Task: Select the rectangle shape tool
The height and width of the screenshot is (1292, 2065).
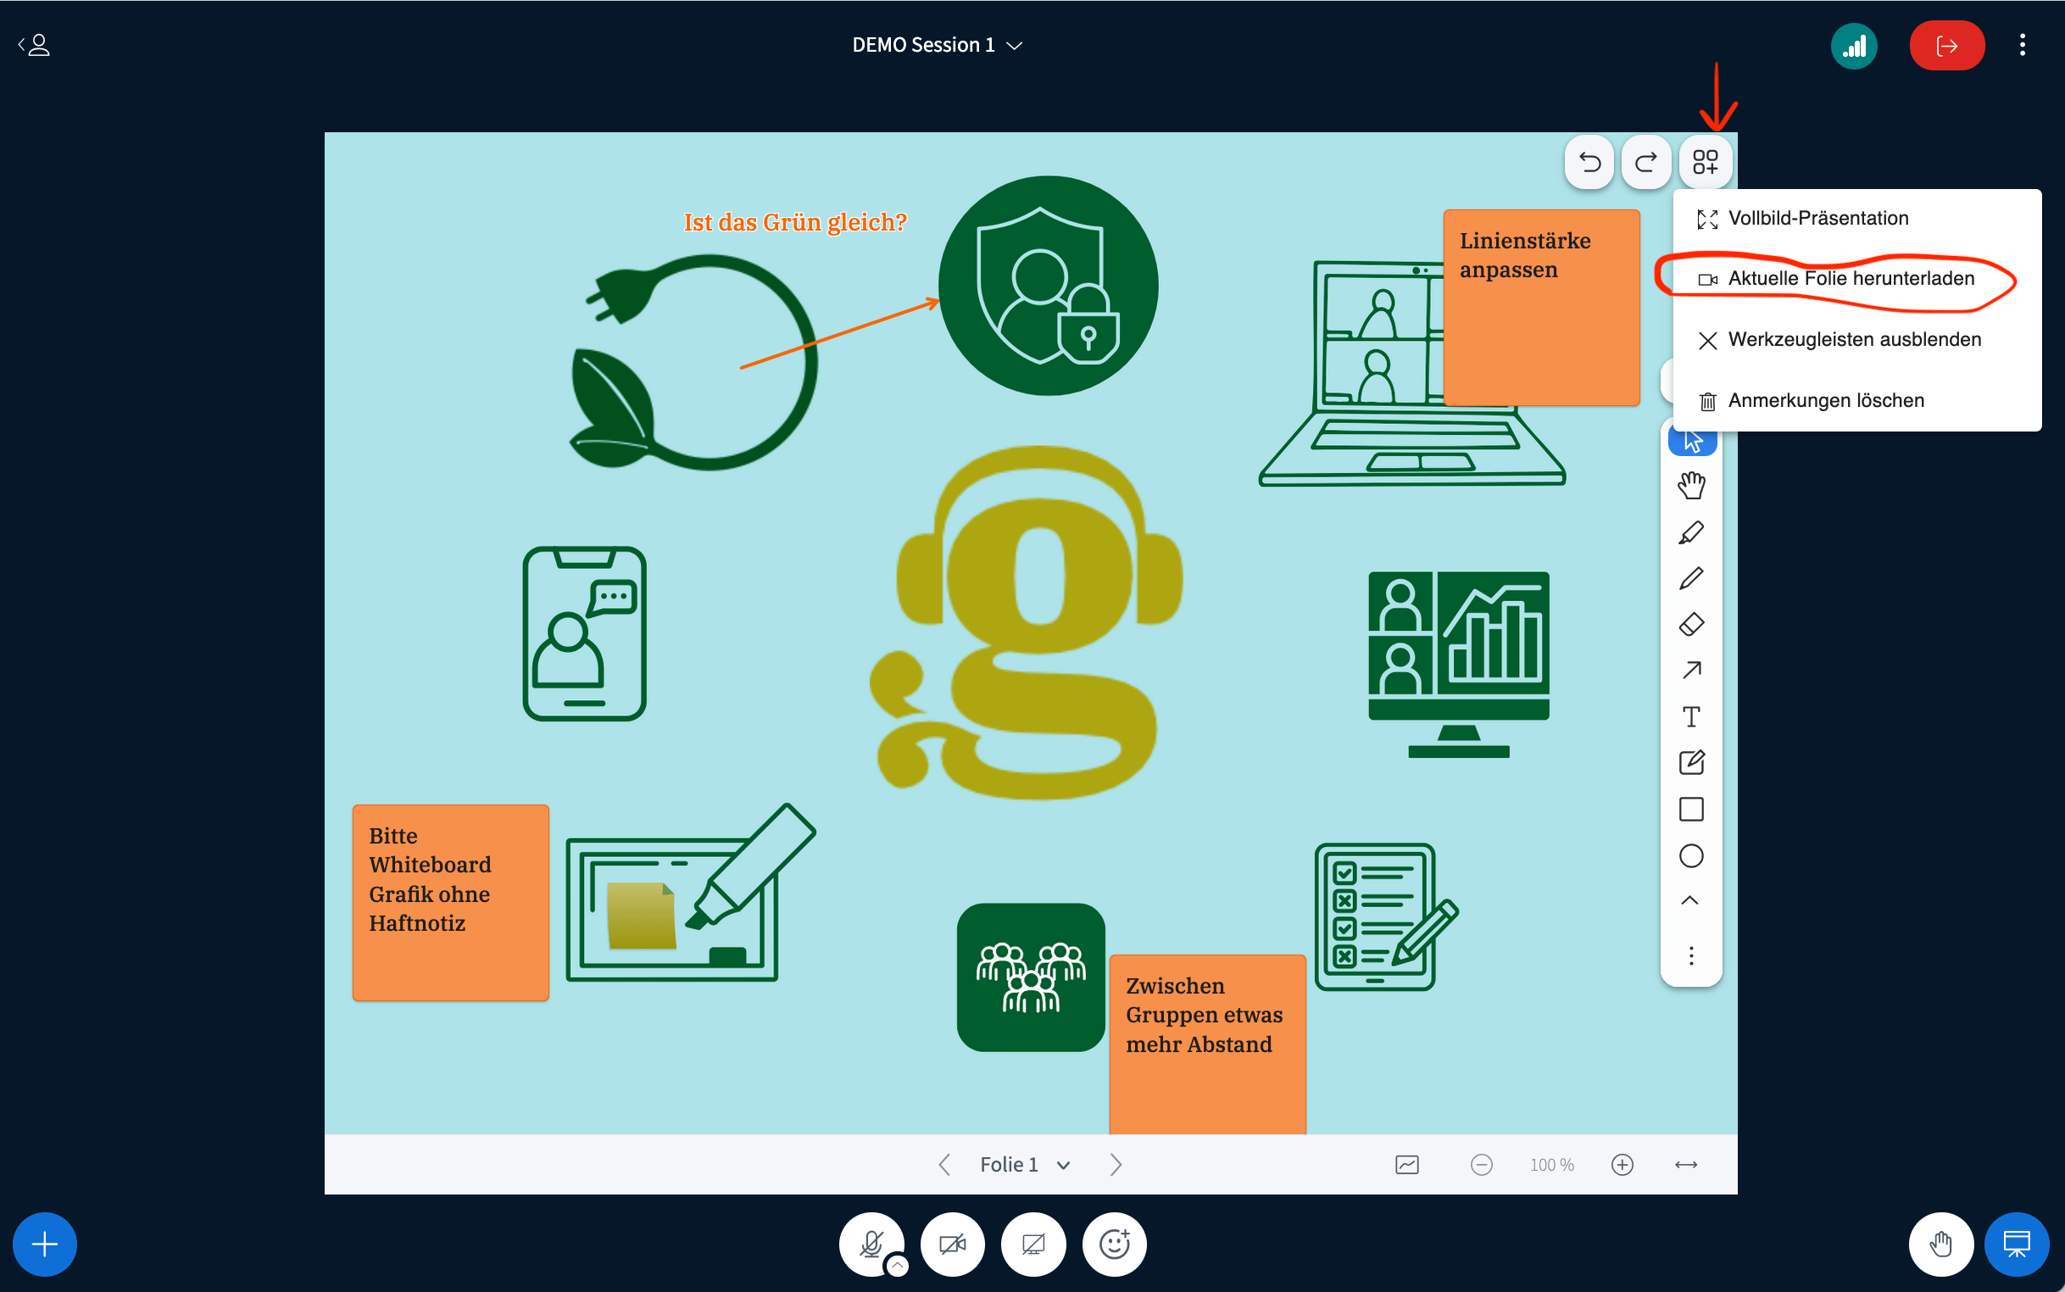Action: click(x=1691, y=810)
